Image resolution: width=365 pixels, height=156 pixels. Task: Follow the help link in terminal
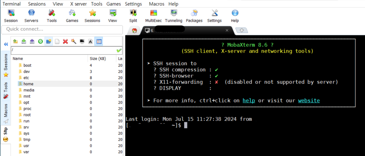249,100
